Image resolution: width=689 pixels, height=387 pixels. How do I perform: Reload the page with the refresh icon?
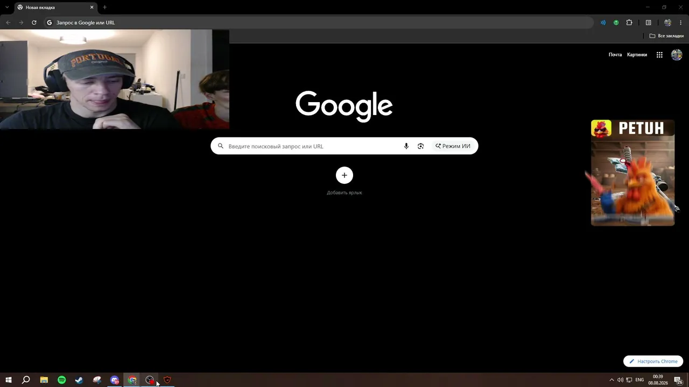click(34, 23)
